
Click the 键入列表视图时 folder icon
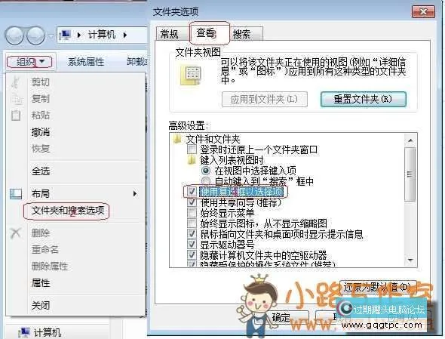192,160
